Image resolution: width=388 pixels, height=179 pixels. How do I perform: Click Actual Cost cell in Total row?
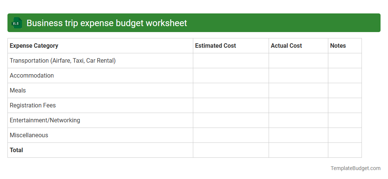tap(298, 150)
